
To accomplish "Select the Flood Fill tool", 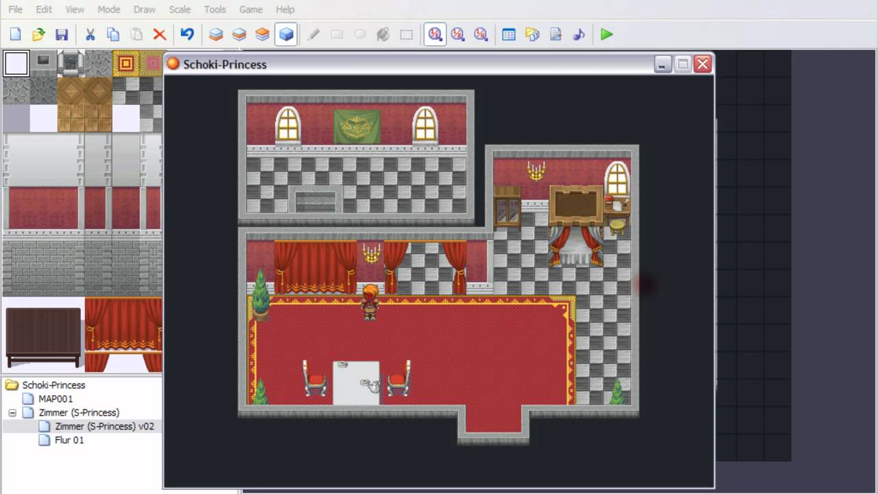I will tap(383, 34).
